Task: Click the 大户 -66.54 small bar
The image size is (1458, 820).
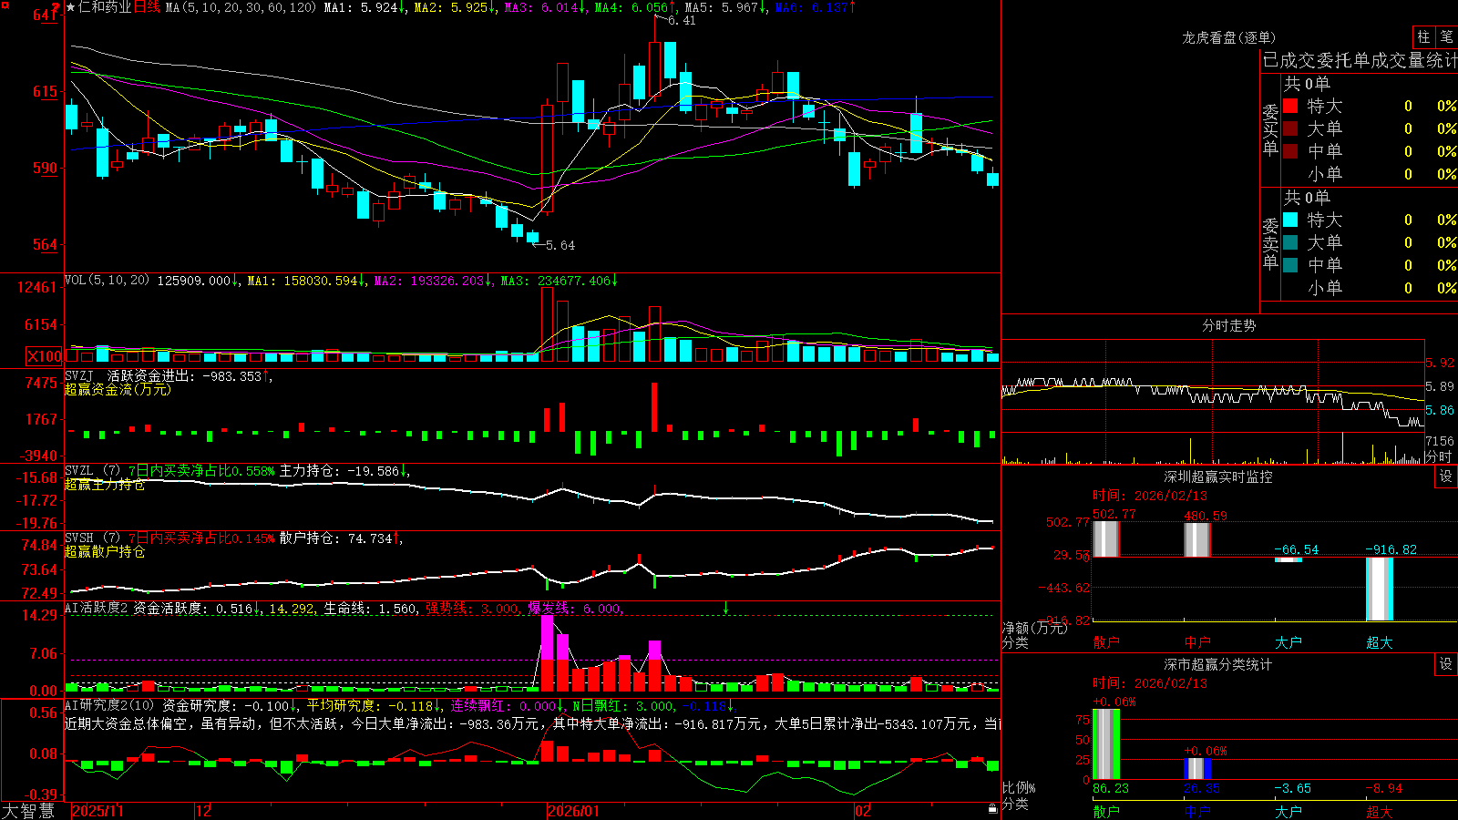Action: [x=1288, y=559]
